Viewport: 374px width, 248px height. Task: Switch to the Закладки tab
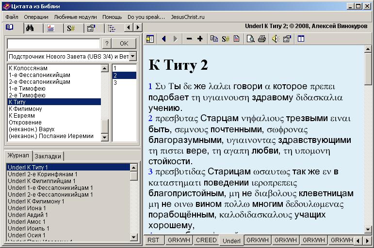click(48, 156)
